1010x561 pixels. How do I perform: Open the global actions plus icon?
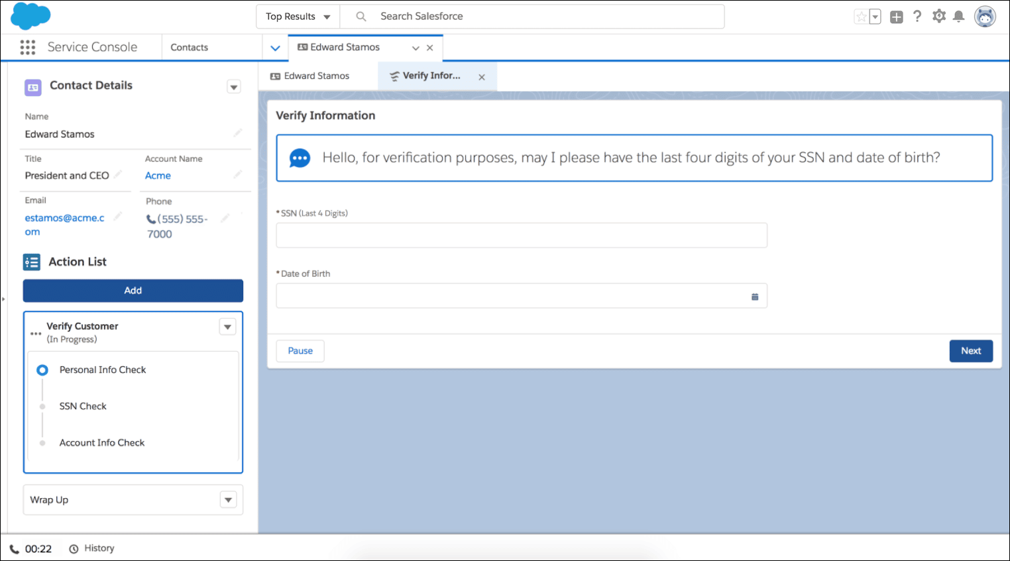pyautogui.click(x=897, y=17)
